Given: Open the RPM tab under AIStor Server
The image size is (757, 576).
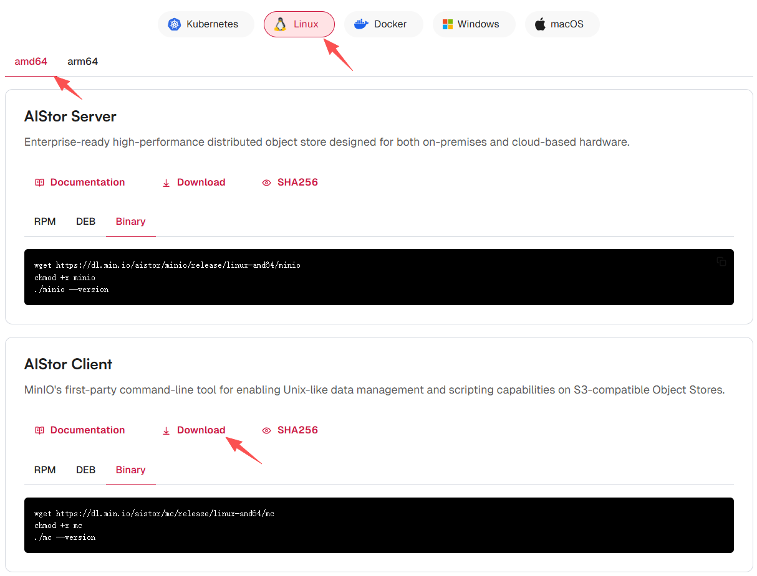Looking at the screenshot, I should coord(45,222).
